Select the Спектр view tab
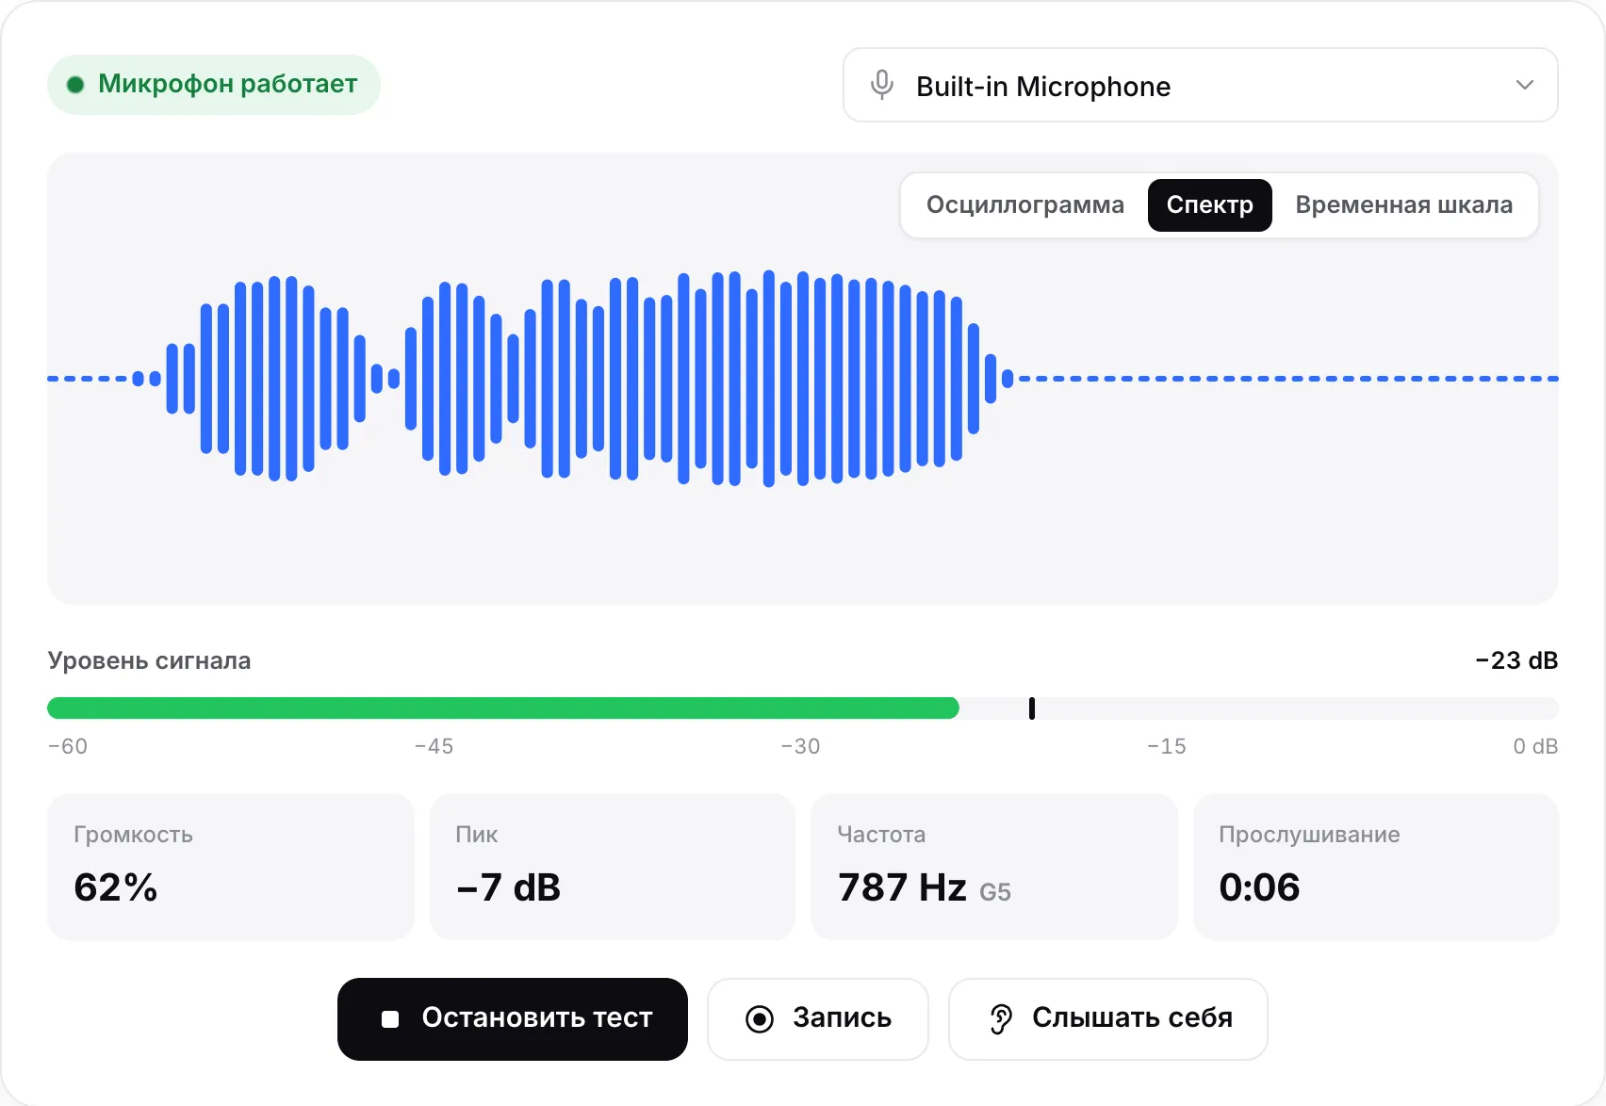 coord(1209,204)
